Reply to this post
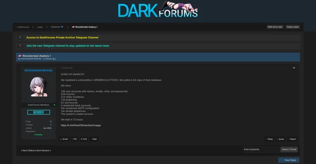 pos(269,139)
